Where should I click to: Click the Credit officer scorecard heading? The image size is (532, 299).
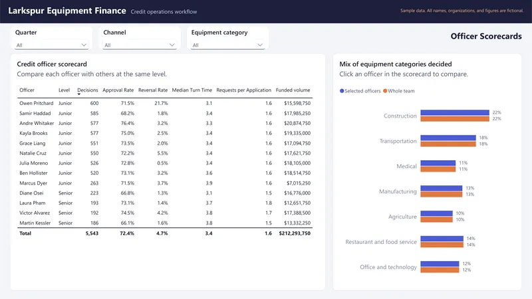click(x=52, y=64)
